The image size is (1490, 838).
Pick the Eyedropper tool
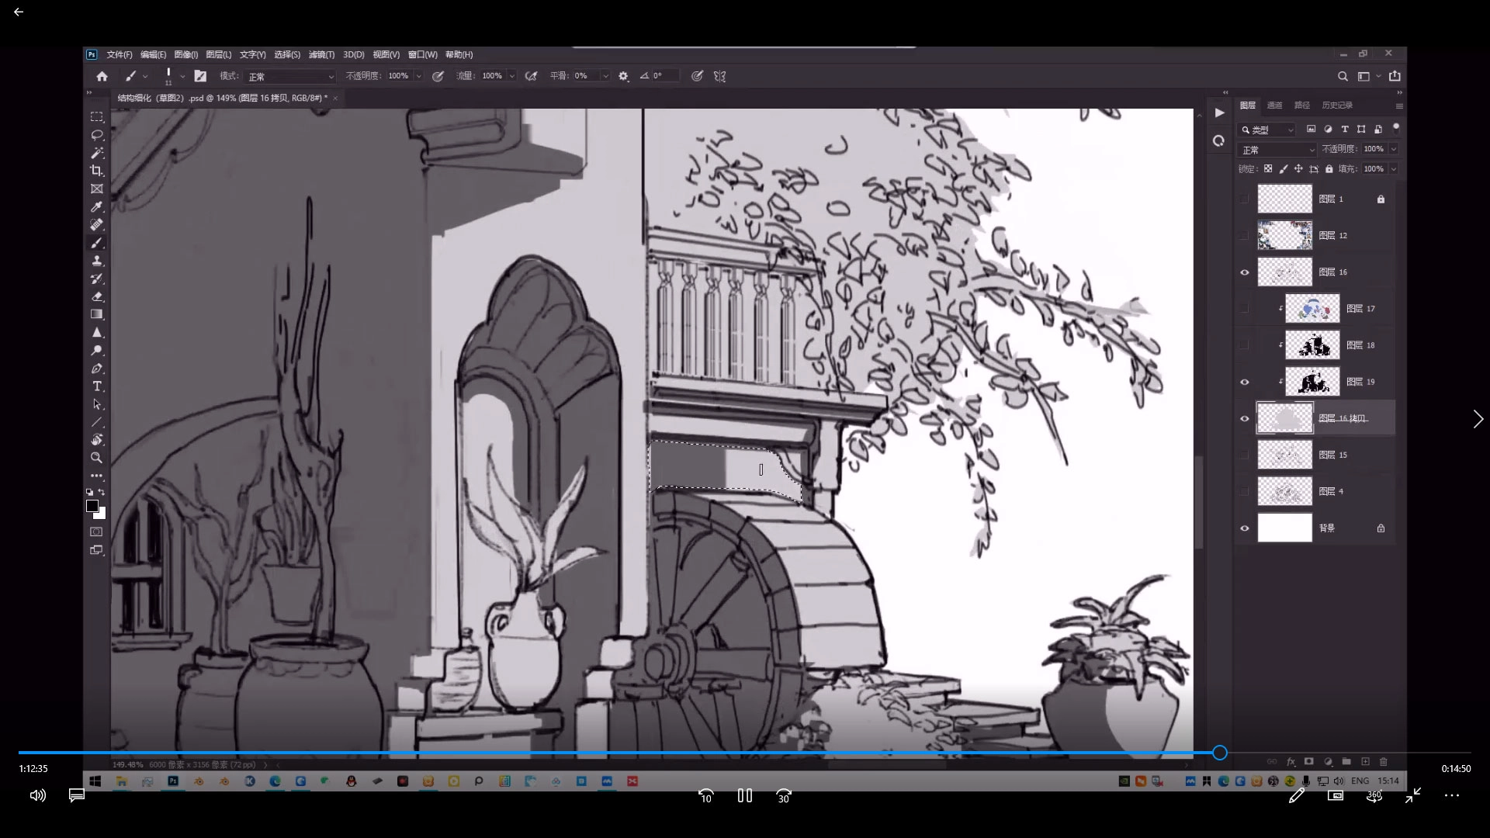coord(97,207)
